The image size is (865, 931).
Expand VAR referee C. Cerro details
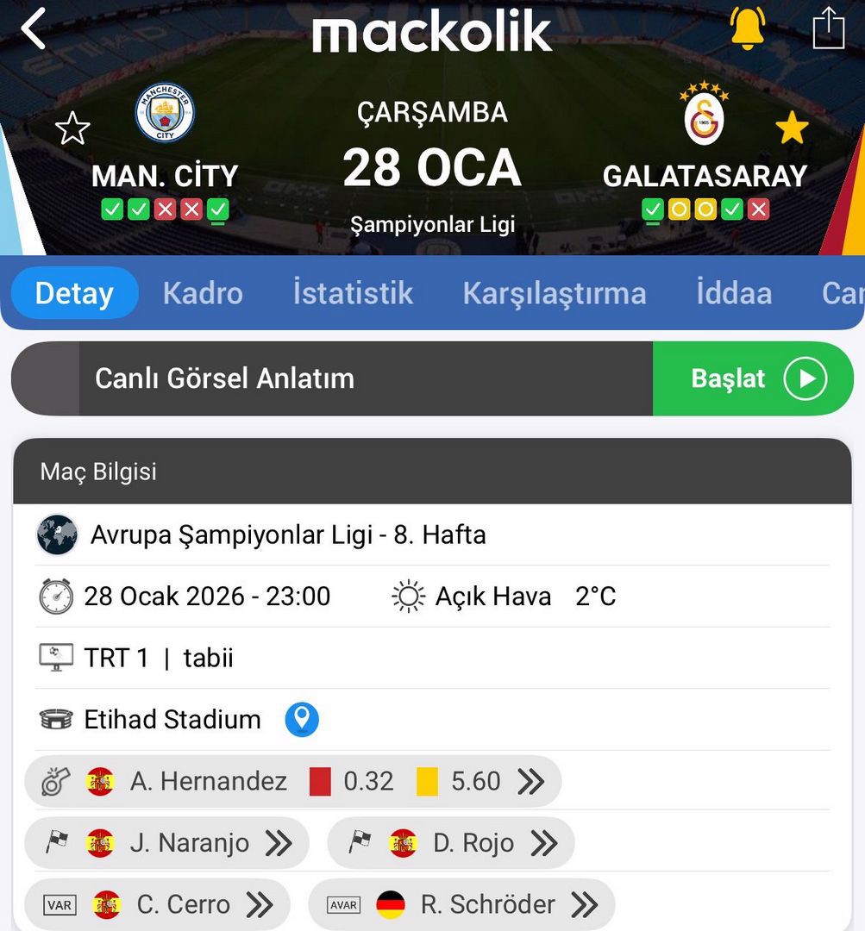(x=260, y=904)
